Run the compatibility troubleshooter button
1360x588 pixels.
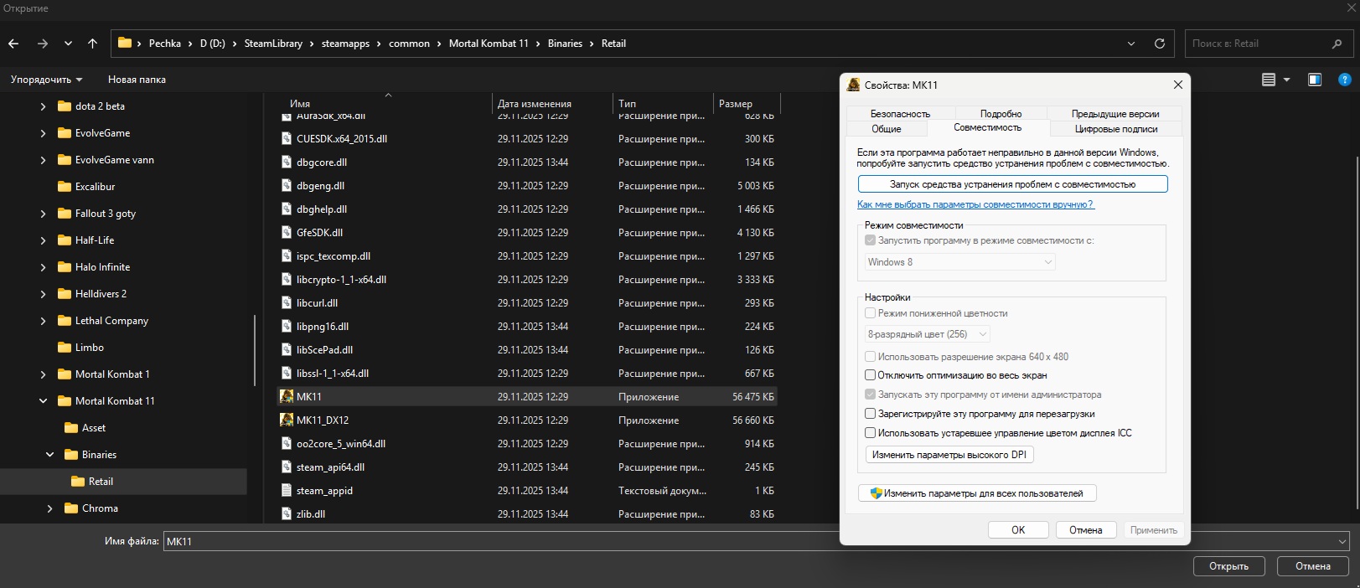(1012, 184)
